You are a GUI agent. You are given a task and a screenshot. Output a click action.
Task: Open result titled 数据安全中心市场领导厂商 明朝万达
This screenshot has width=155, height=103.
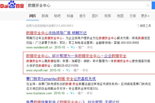[x=56, y=33]
